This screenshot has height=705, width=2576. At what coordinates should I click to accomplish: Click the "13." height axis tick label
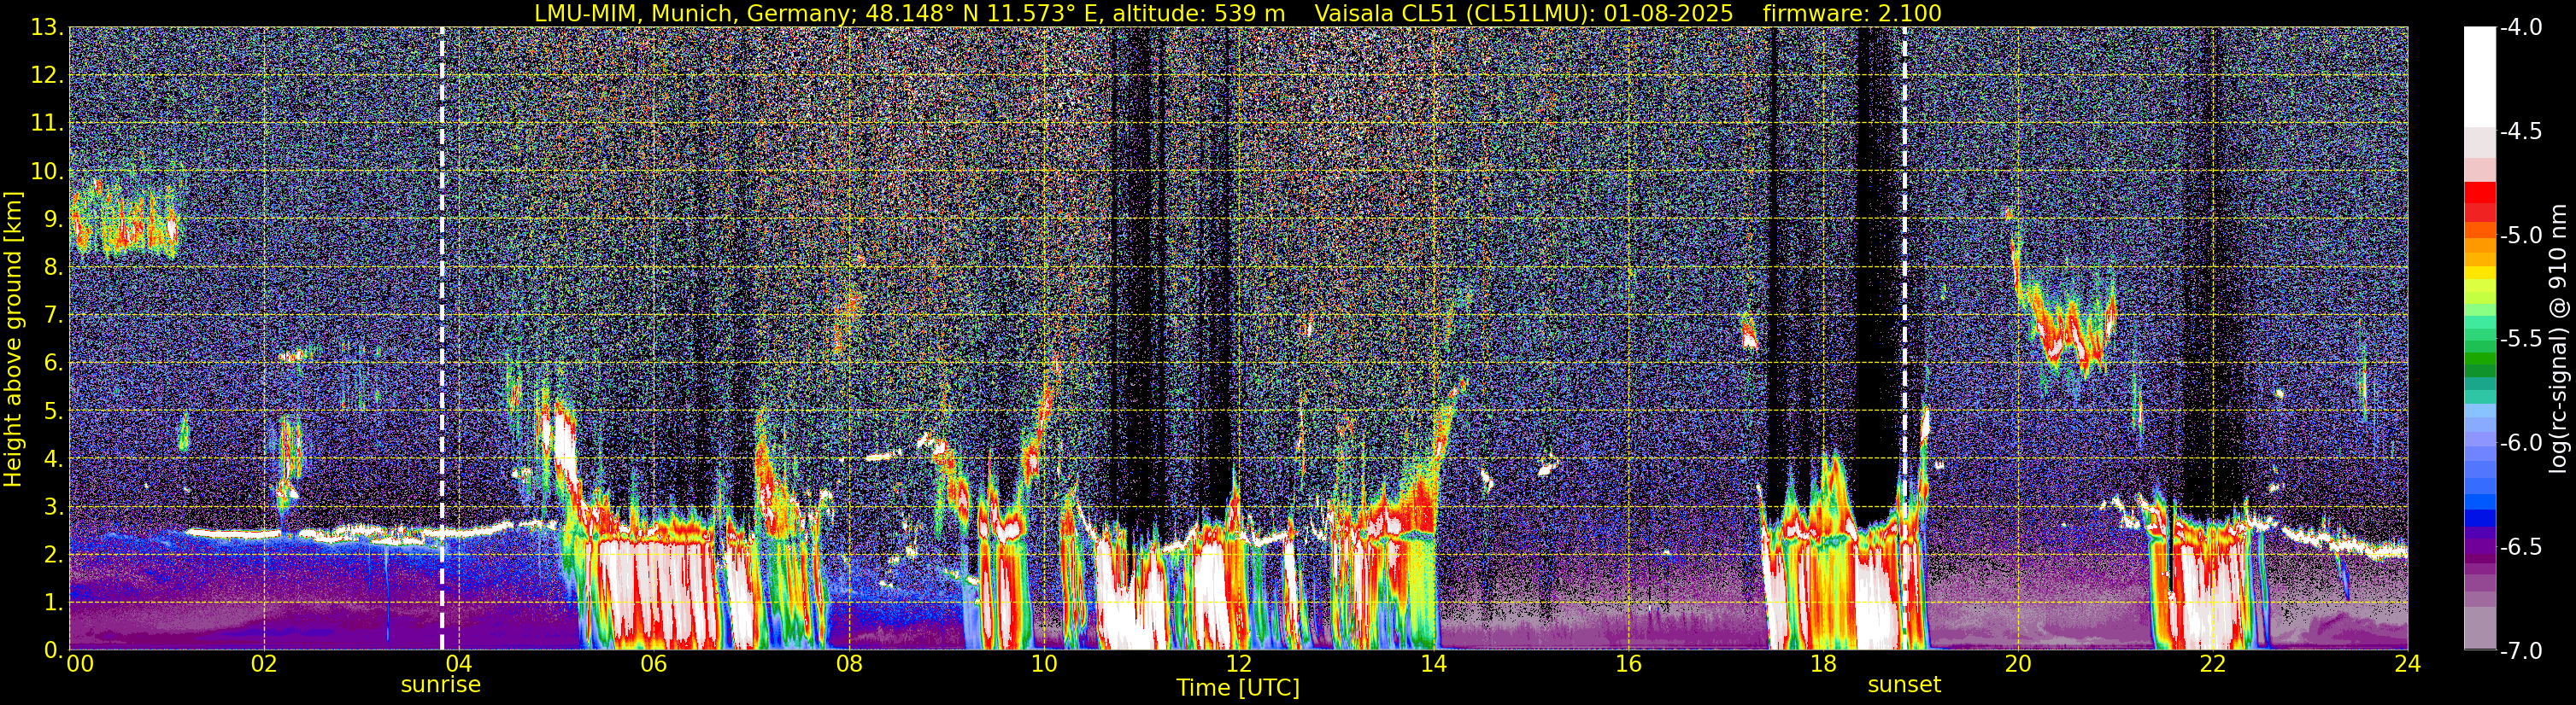pyautogui.click(x=47, y=28)
